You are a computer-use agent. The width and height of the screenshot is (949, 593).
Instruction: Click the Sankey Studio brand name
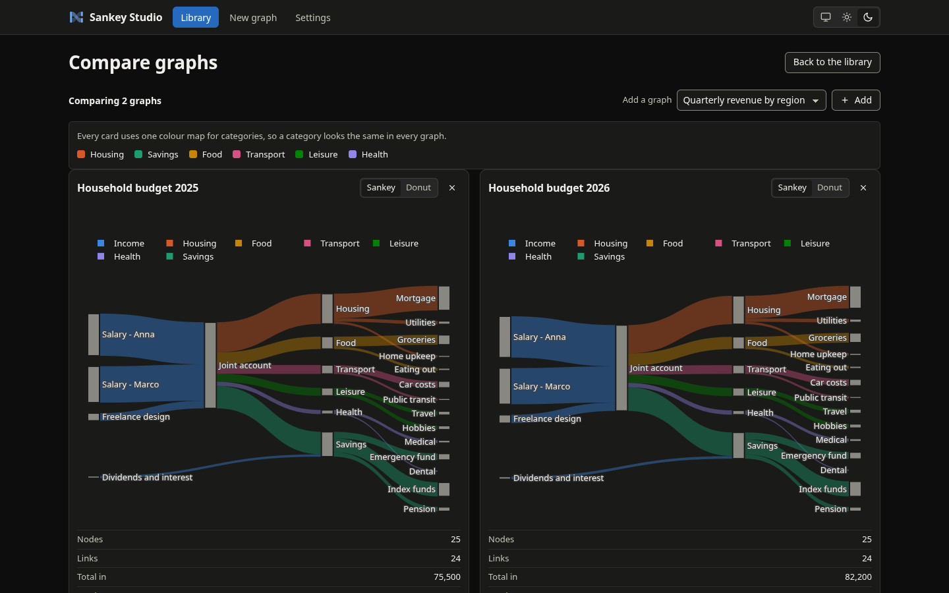[x=126, y=17]
